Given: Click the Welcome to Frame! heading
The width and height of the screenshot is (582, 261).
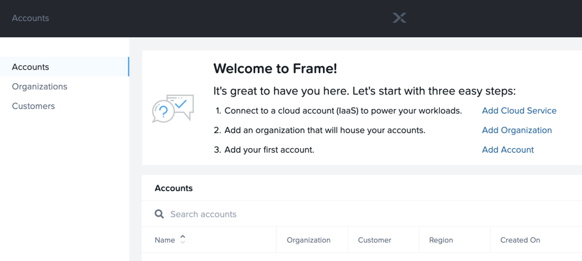Looking at the screenshot, I should tap(275, 69).
